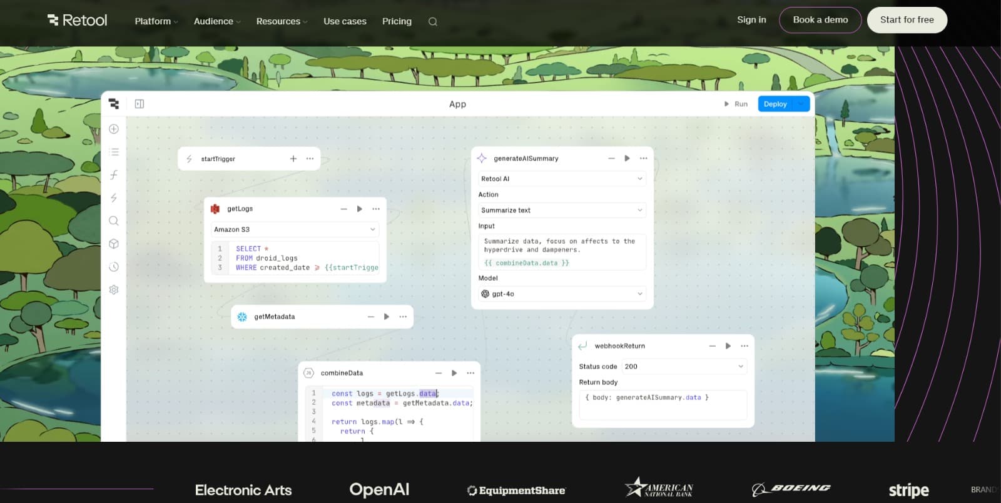Collapse the generateAISummary block

(x=611, y=158)
